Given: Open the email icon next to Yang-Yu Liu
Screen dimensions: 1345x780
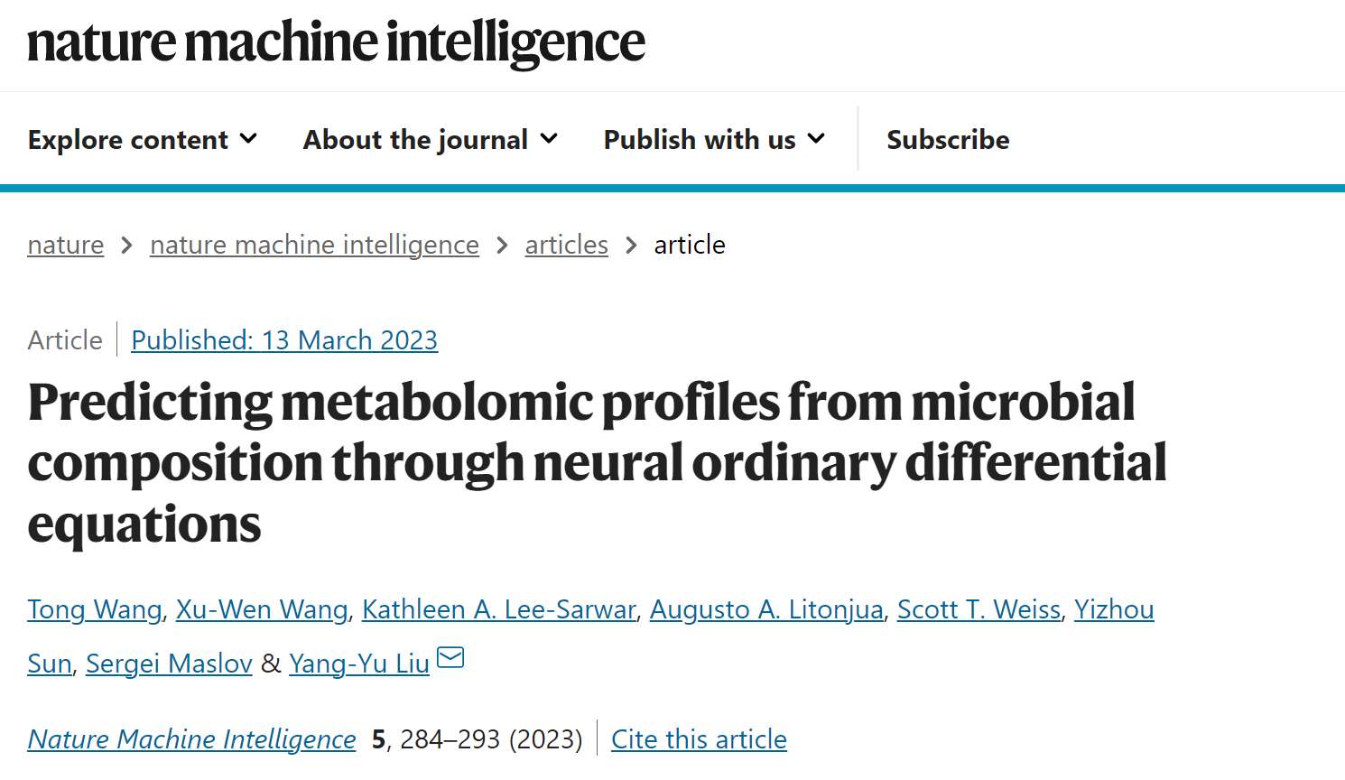Looking at the screenshot, I should coord(450,658).
